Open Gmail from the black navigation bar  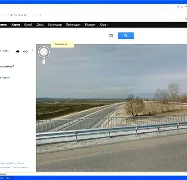point(28,25)
